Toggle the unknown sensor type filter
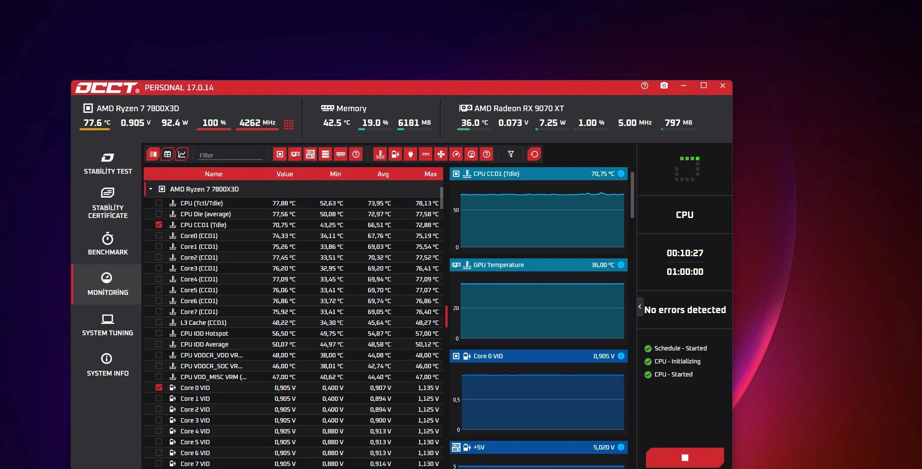Image resolution: width=922 pixels, height=469 pixels. click(487, 154)
